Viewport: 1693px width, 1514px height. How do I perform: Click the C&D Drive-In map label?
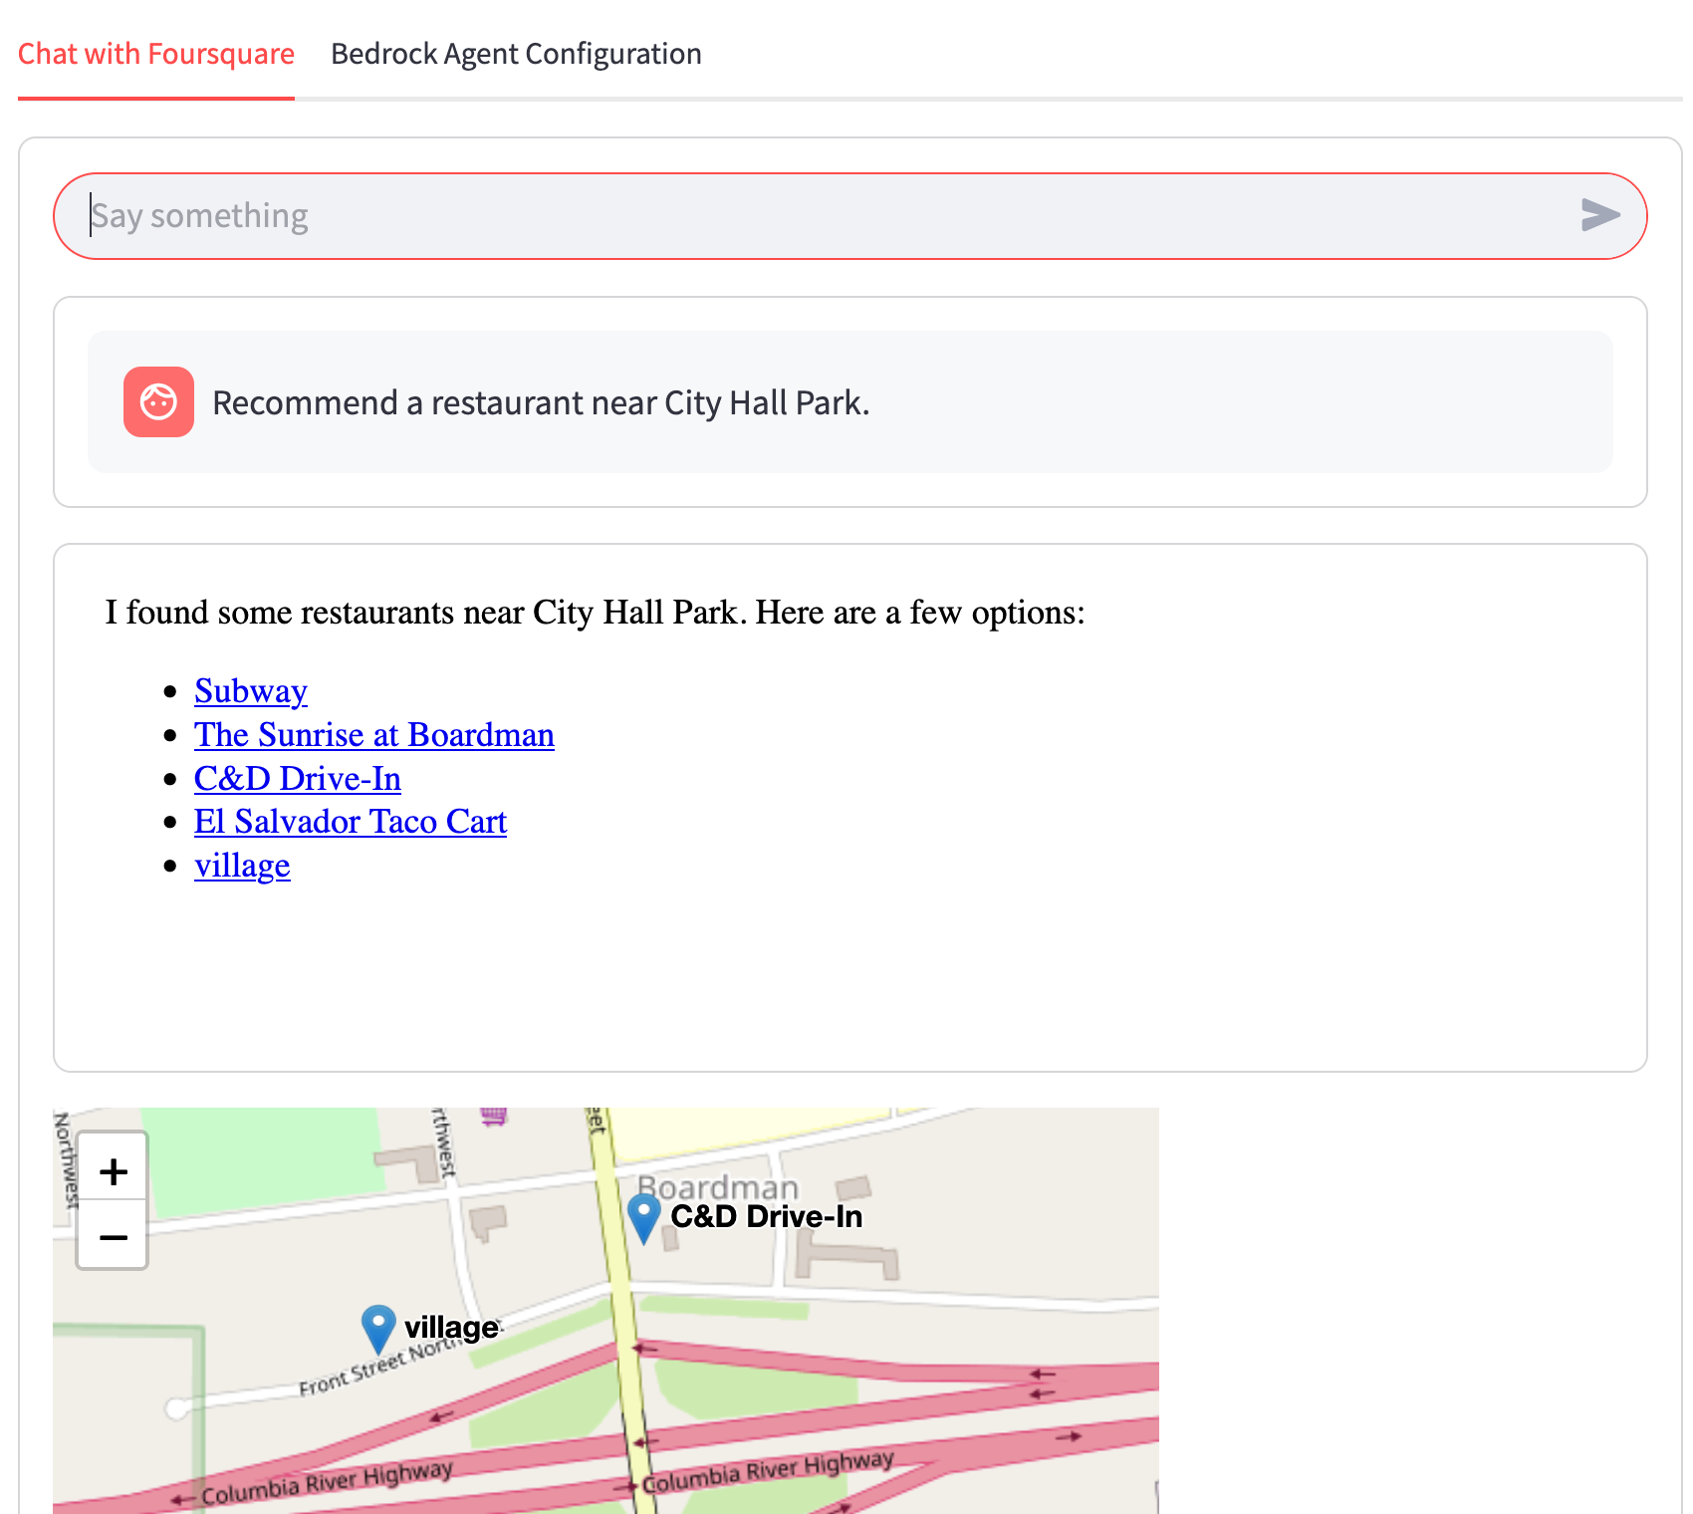tap(767, 1216)
